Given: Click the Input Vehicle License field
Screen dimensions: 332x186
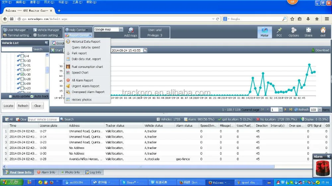Looking at the screenshot, I should tap(43, 119).
